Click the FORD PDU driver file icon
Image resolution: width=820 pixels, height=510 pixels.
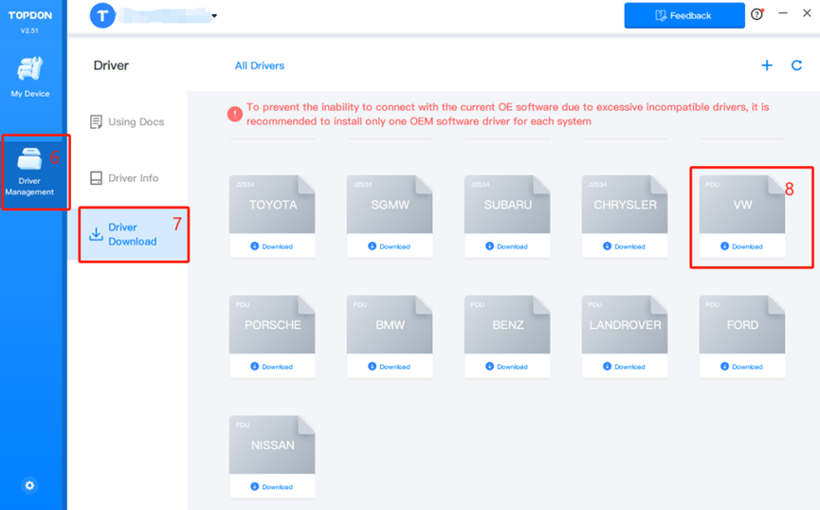tap(742, 324)
